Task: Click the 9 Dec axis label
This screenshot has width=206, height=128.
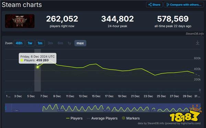Action: (x=57, y=96)
